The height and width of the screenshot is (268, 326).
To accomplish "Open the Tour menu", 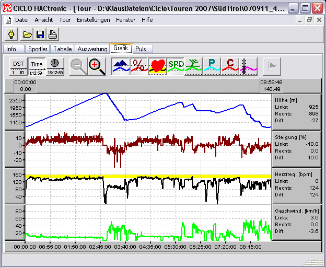I will coord(65,20).
